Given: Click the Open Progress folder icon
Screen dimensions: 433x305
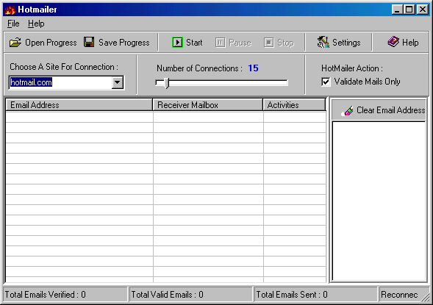Looking at the screenshot, I should click(15, 43).
